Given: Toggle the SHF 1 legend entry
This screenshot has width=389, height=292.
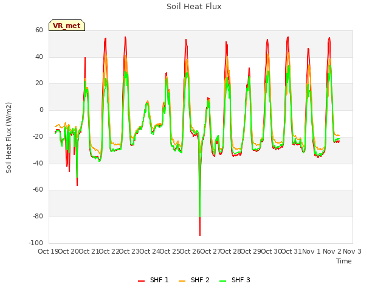Looking at the screenshot, I should pyautogui.click(x=153, y=280).
